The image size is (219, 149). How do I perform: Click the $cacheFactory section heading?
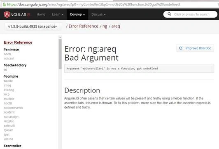(x=15, y=65)
